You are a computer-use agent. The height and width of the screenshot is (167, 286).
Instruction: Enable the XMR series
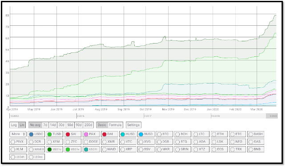tap(109, 142)
